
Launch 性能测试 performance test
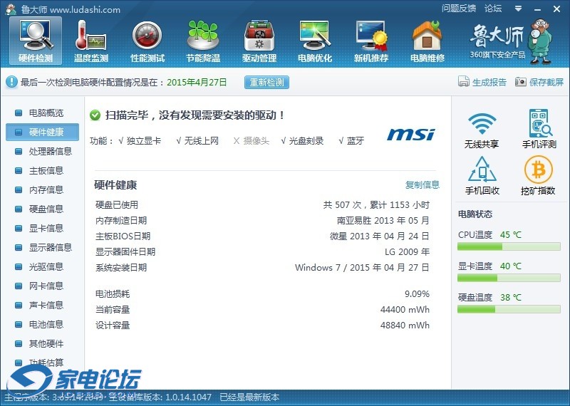(x=147, y=41)
